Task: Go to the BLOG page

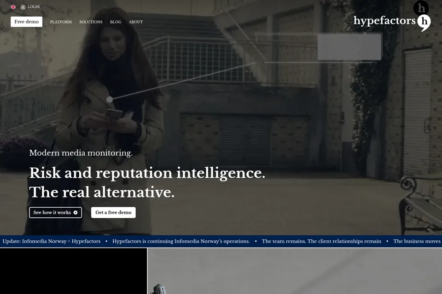Action: [x=116, y=22]
